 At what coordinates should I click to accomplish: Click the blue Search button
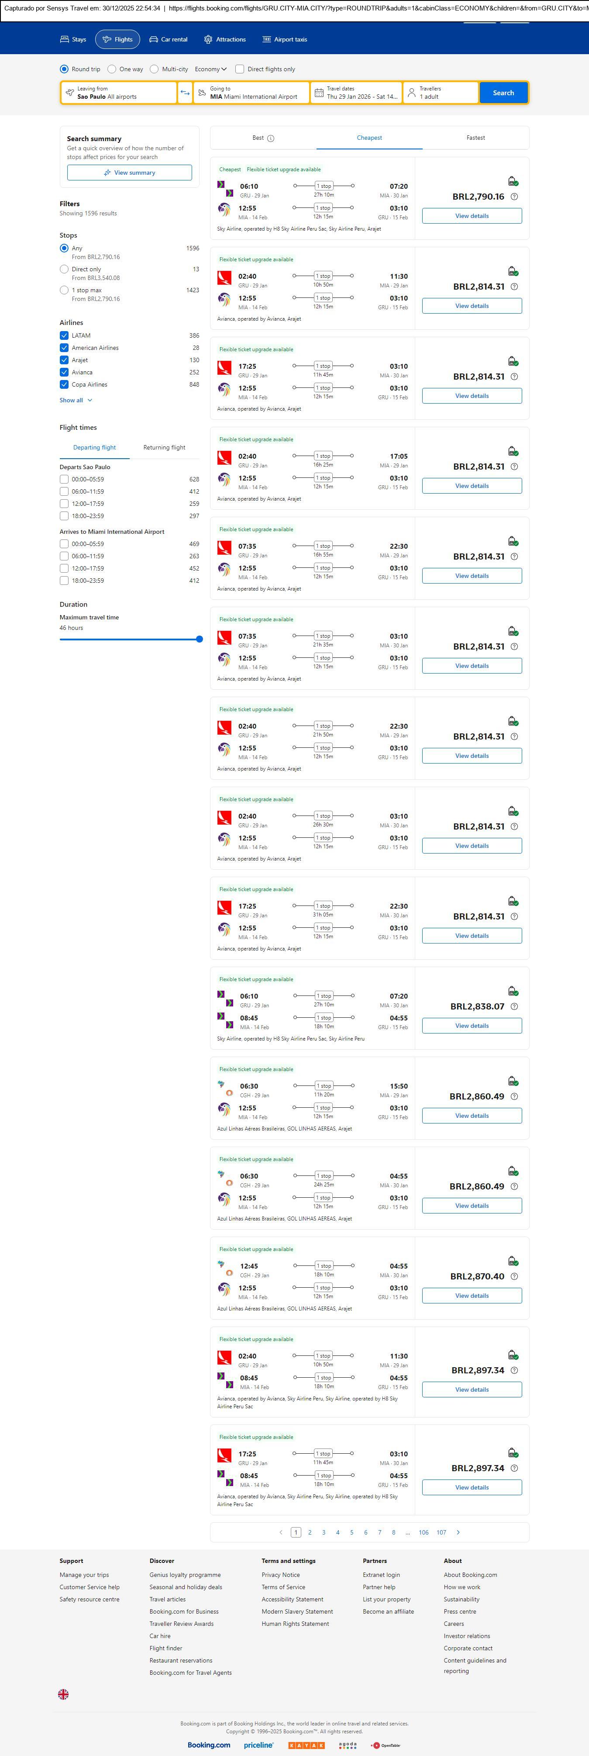[503, 93]
